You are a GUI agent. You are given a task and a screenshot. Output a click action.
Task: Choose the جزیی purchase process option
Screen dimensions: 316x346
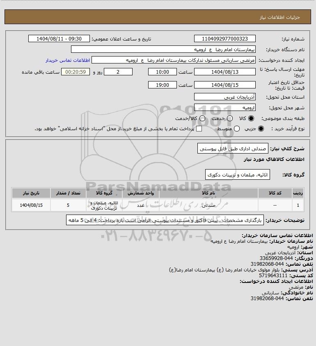pos(261,129)
